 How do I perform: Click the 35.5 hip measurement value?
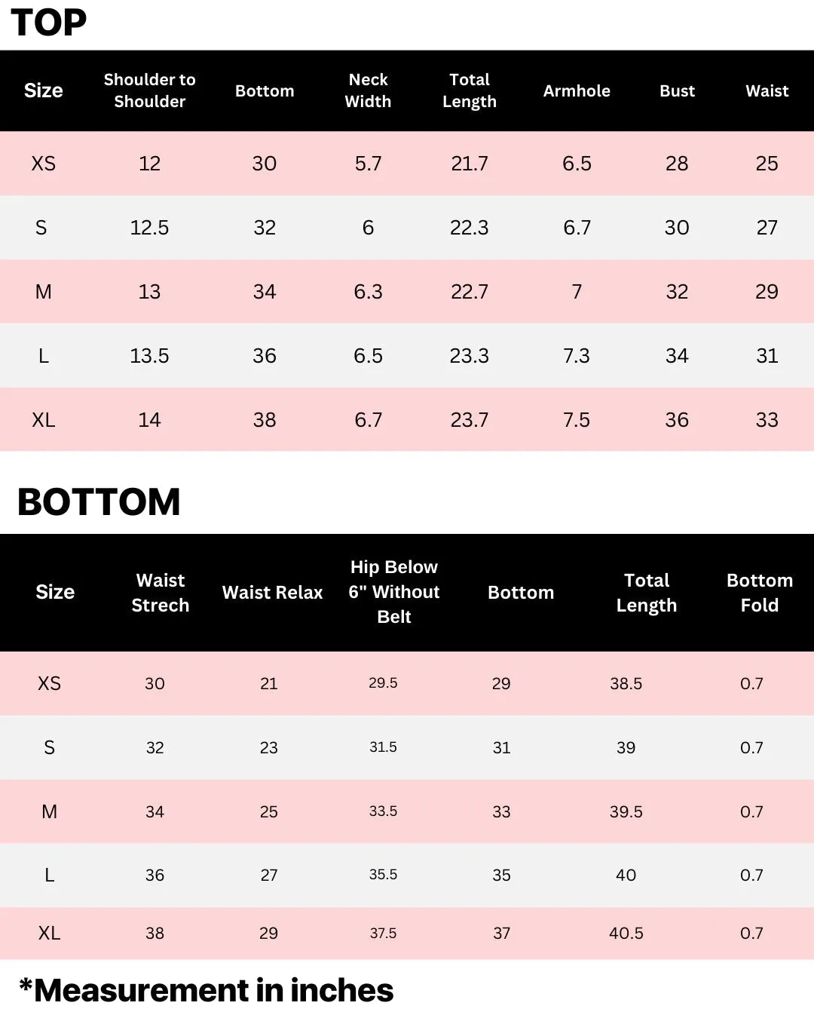[383, 875]
